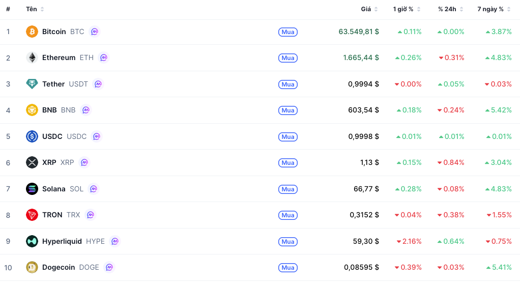Click Mua button in Solana row

coord(288,189)
